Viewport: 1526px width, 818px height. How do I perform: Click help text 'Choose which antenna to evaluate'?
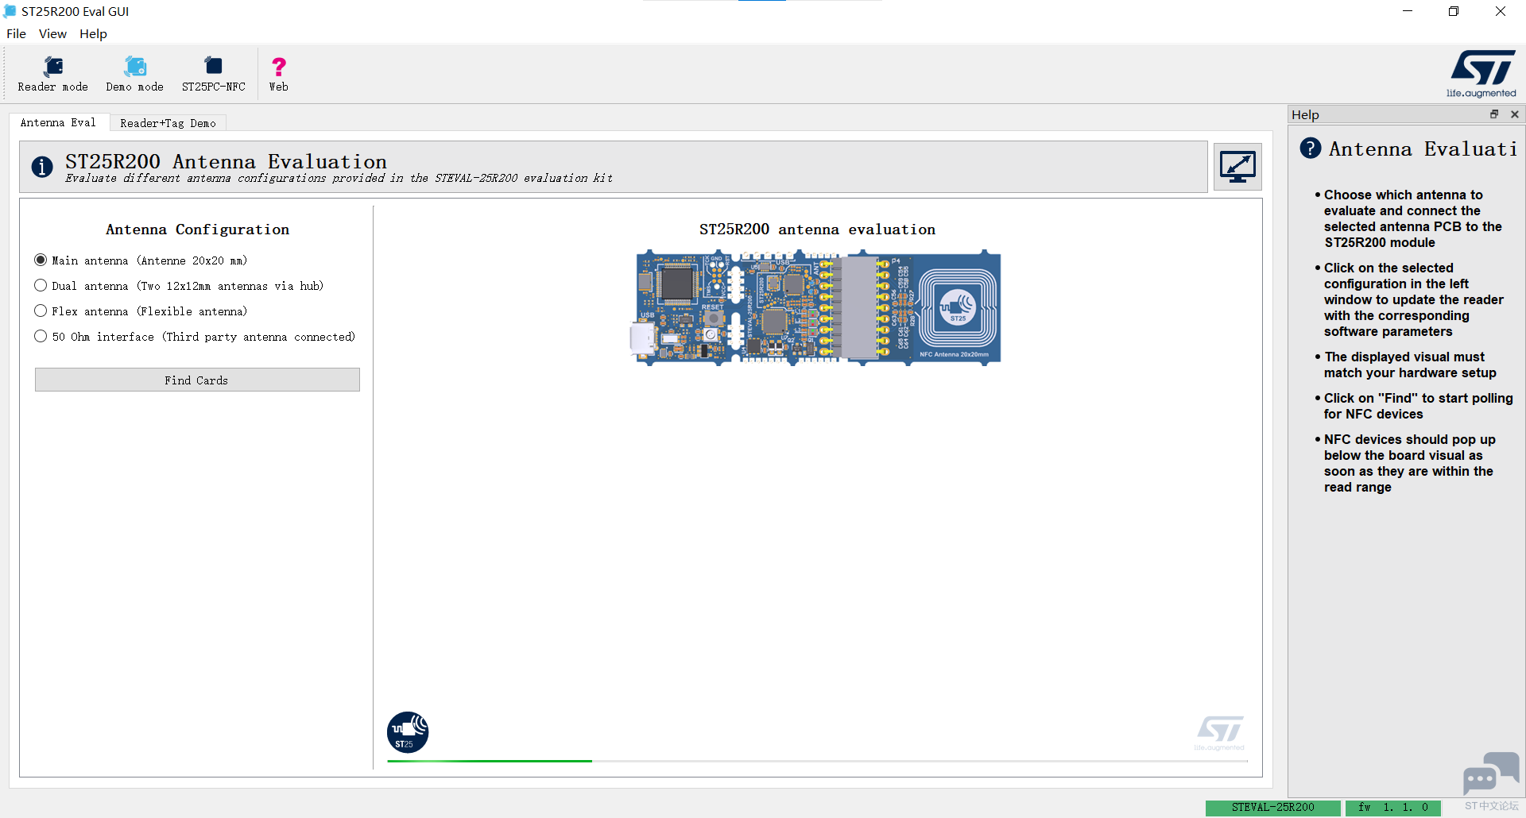pos(1412,218)
